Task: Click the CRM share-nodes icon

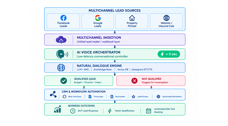Action: point(53,94)
